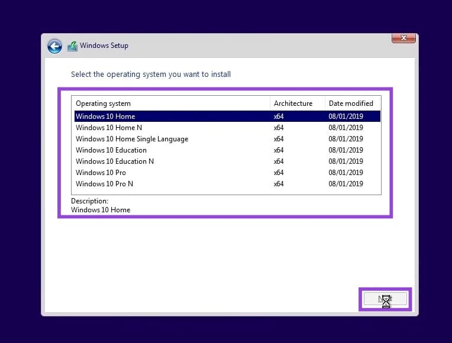
Task: Click date 08/01/2019 in Windows 10 Home row
Action: click(346, 117)
